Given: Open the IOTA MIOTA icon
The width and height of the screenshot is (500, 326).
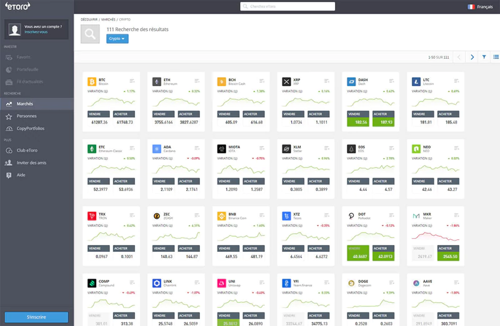Looking at the screenshot, I should point(222,149).
